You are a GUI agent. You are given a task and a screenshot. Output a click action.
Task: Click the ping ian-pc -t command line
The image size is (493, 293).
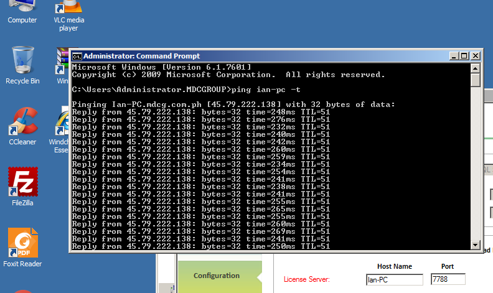[186, 90]
